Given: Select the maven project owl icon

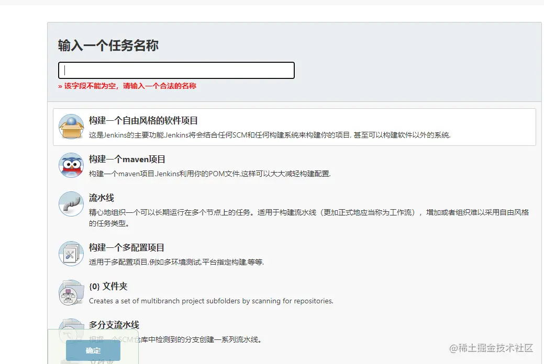Looking at the screenshot, I should click(71, 165).
